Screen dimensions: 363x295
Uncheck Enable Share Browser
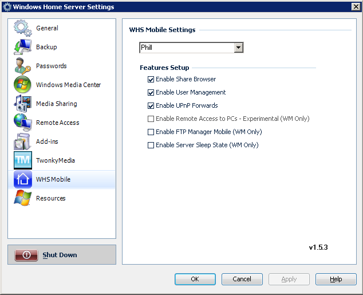coord(151,80)
